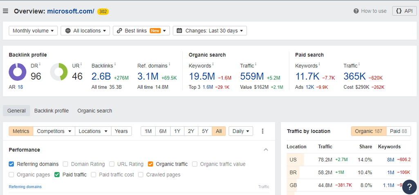Click info icon beside Paid search Traffic

point(359,64)
